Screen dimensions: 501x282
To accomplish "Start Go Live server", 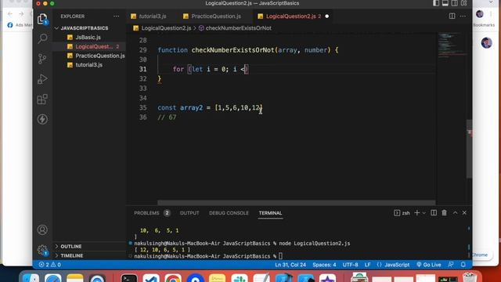I will click(429, 265).
